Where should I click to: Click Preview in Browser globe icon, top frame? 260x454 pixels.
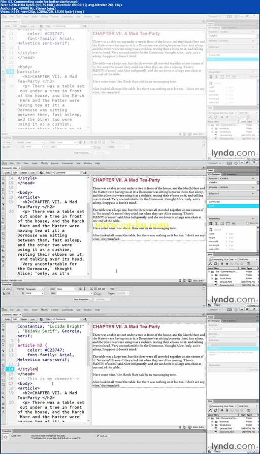click(x=41, y=26)
